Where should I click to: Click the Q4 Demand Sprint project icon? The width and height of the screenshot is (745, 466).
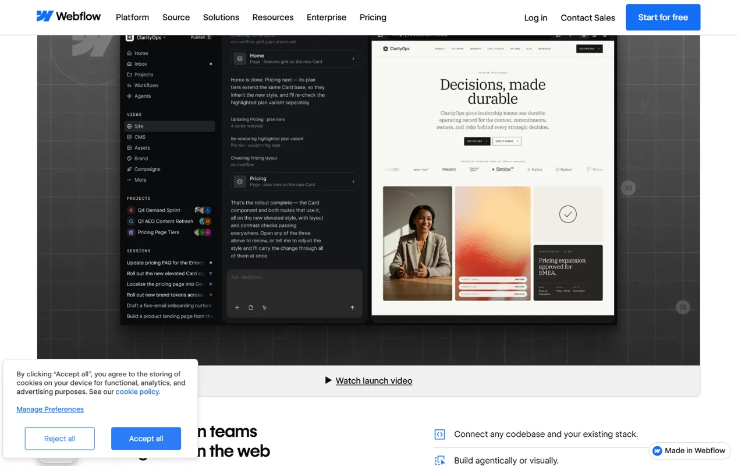click(131, 210)
